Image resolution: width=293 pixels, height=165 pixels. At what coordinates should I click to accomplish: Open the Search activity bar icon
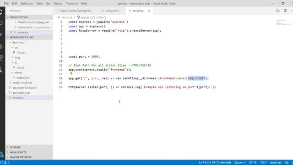click(x=1, y=23)
